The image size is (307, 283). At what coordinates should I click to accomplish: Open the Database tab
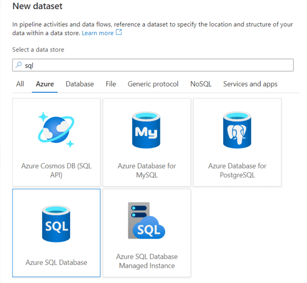coord(80,84)
